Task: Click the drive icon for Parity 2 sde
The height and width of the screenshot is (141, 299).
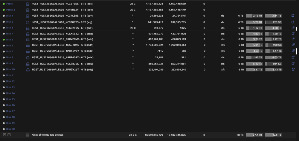Action: (28, 10)
